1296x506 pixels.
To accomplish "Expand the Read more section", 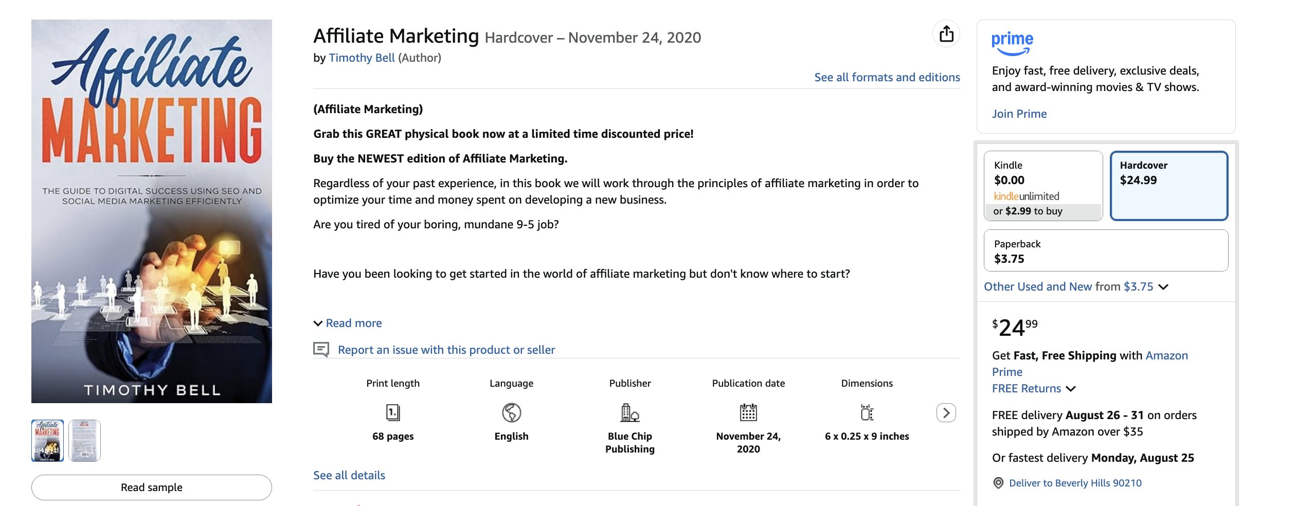I will click(354, 322).
